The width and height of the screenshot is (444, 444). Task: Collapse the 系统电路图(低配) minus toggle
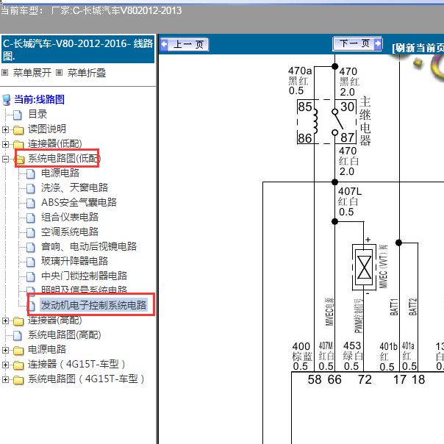click(x=5, y=159)
